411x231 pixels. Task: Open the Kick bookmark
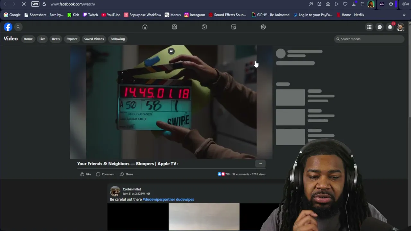[73, 15]
